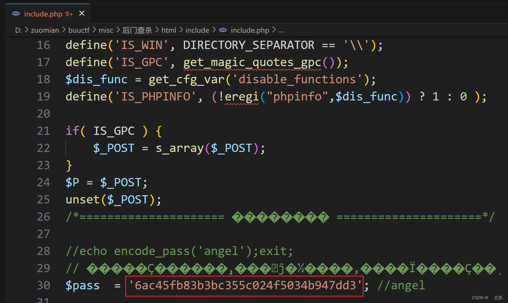The image size is (508, 303).
Task: Open include breadcrumb folder
Action: click(197, 30)
